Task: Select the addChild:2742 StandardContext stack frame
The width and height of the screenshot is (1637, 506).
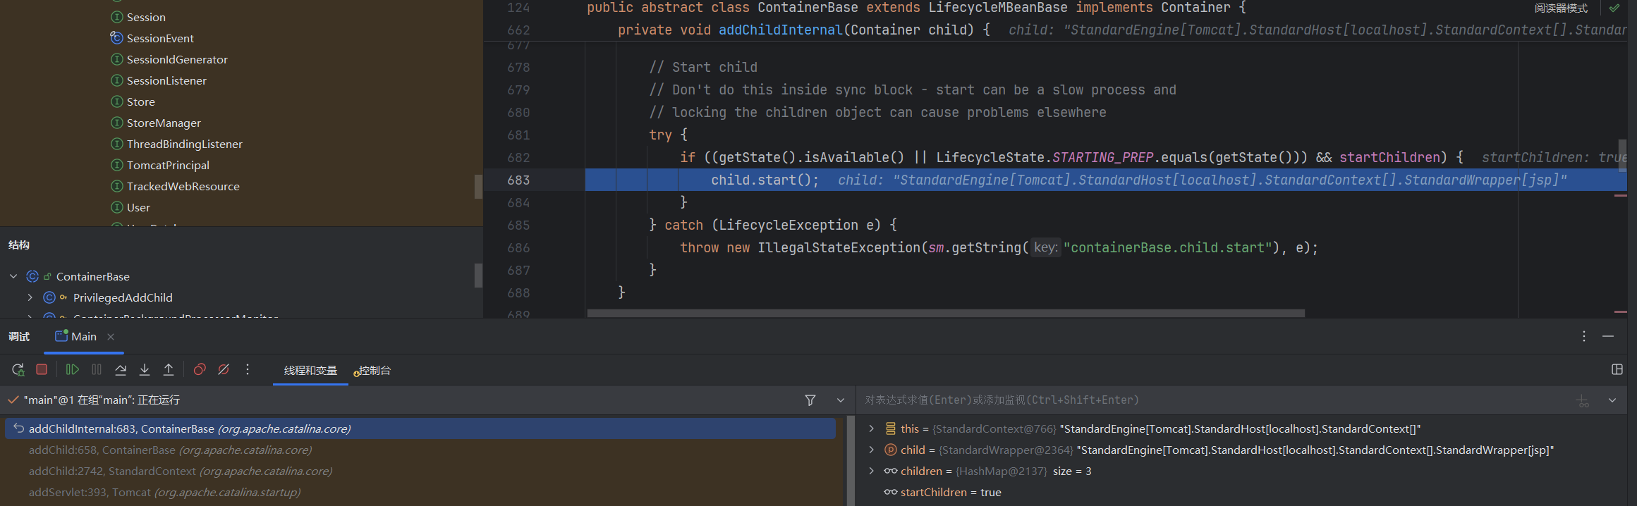Action: tap(181, 471)
